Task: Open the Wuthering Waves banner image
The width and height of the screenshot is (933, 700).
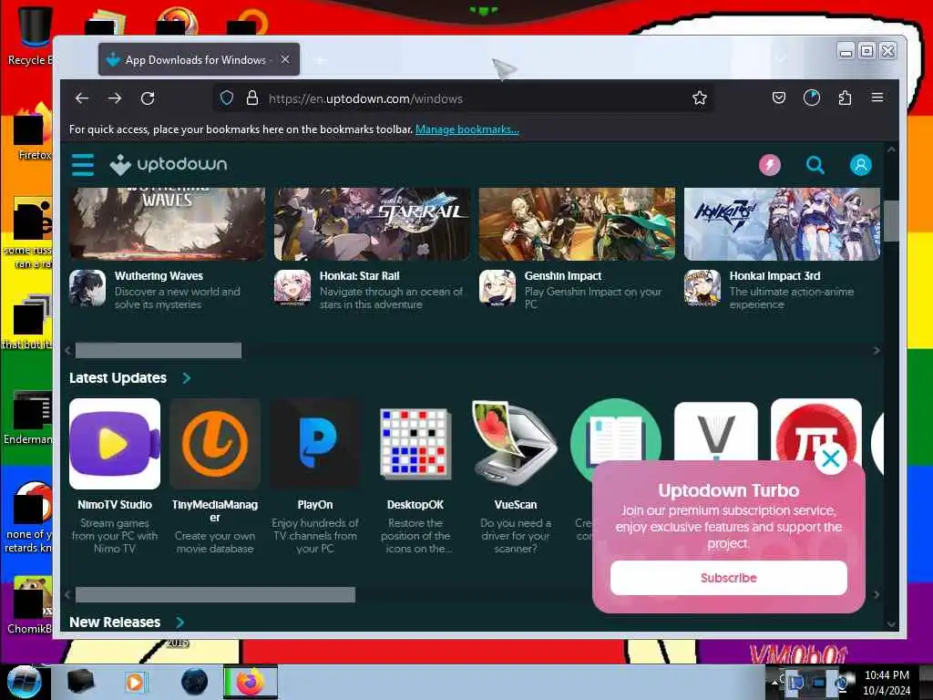Action: coord(168,224)
